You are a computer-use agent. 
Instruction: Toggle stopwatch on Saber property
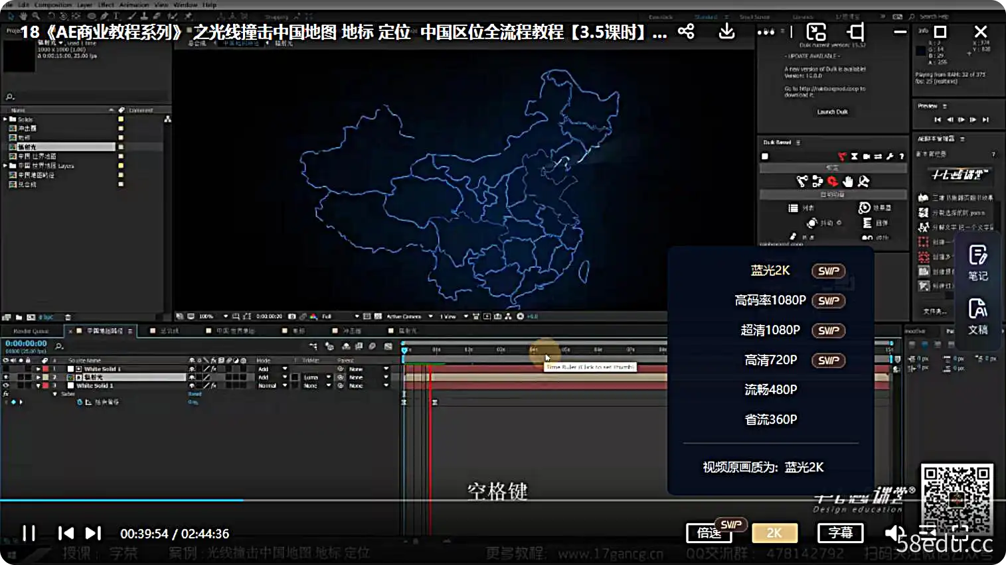80,402
